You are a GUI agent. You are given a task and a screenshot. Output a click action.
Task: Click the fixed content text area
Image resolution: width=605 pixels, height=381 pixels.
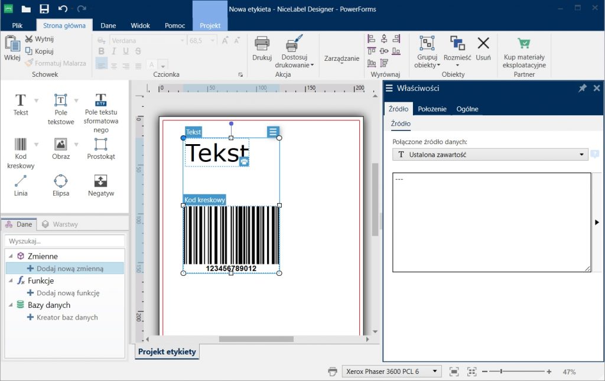pyautogui.click(x=492, y=222)
